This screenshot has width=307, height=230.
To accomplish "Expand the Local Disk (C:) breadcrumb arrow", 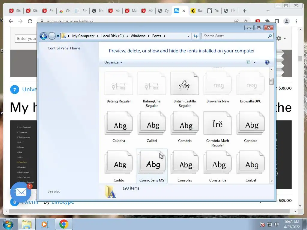I will pyautogui.click(x=127, y=36).
